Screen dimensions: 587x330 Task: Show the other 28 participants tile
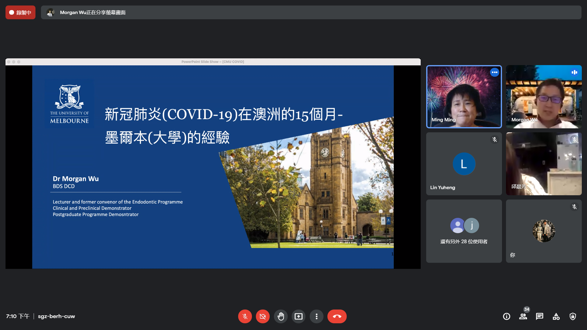[464, 231]
